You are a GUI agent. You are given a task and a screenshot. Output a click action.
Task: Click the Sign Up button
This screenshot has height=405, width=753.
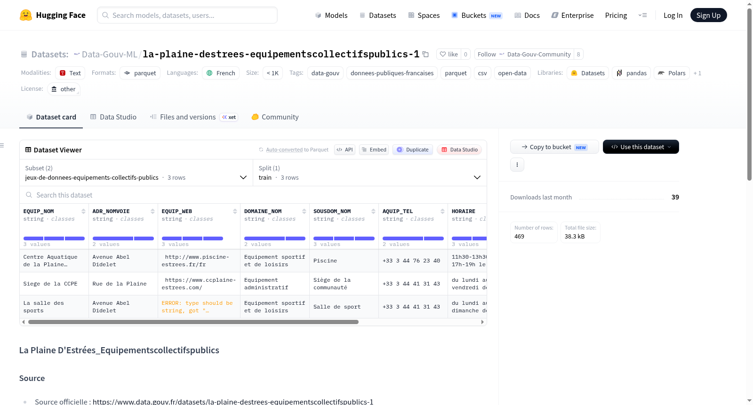pos(709,15)
